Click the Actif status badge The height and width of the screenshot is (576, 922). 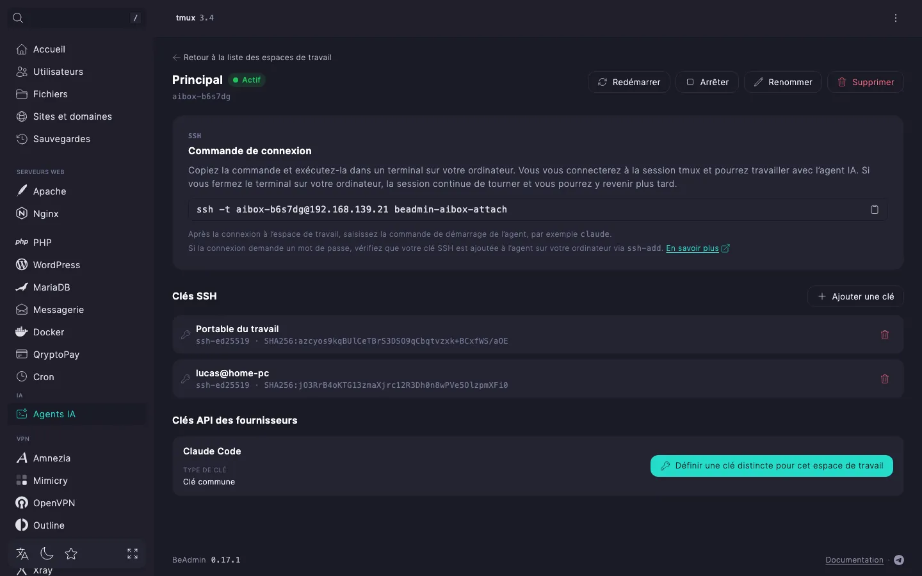tap(247, 80)
